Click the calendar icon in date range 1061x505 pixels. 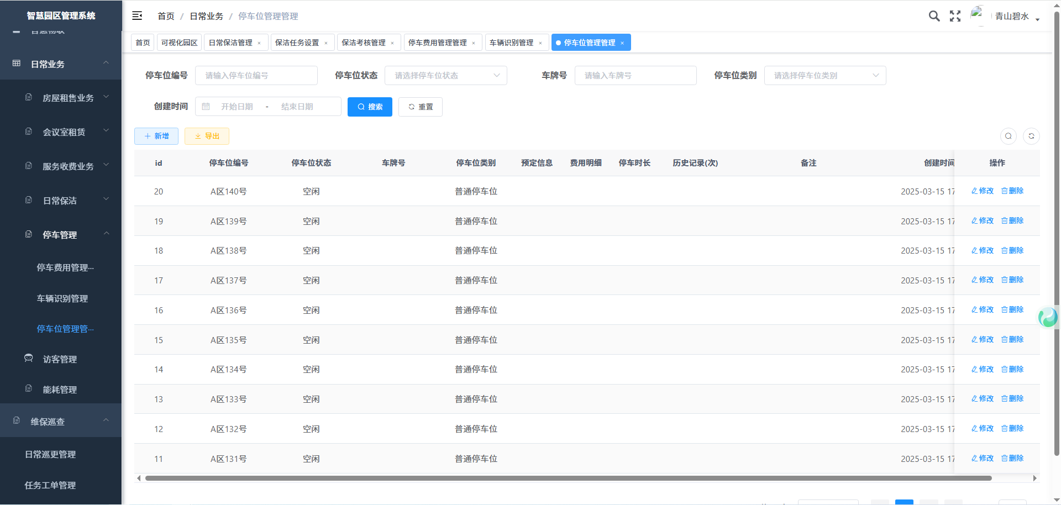[206, 107]
